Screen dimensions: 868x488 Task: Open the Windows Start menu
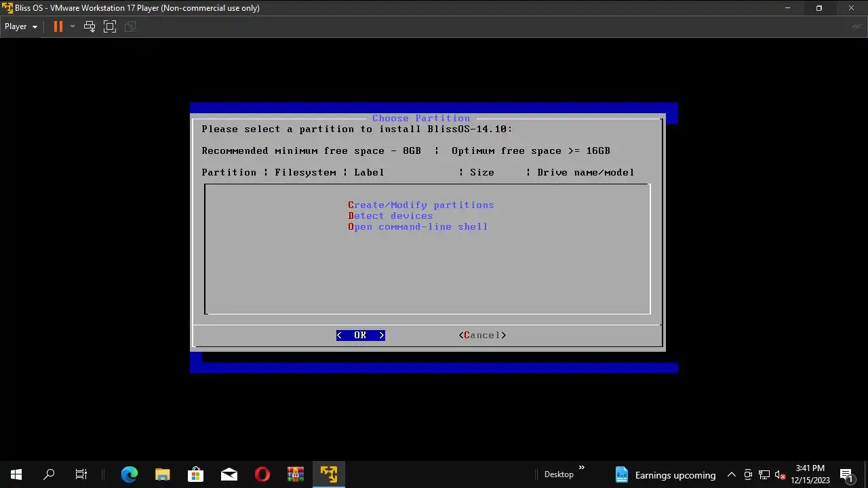(x=16, y=474)
